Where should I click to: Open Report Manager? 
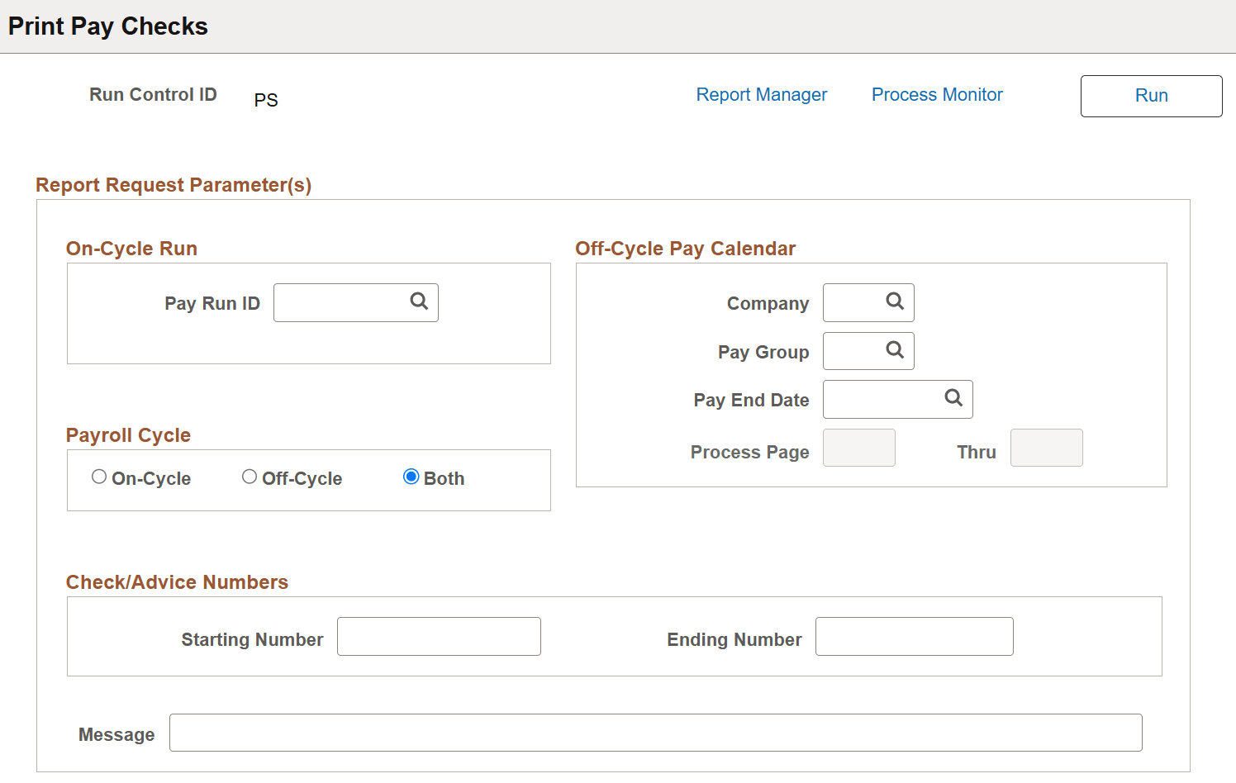pyautogui.click(x=761, y=94)
